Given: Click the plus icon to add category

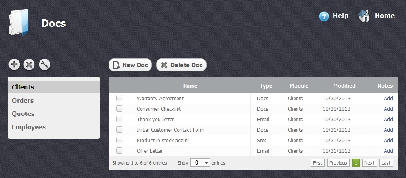Looking at the screenshot, I should coord(14,64).
